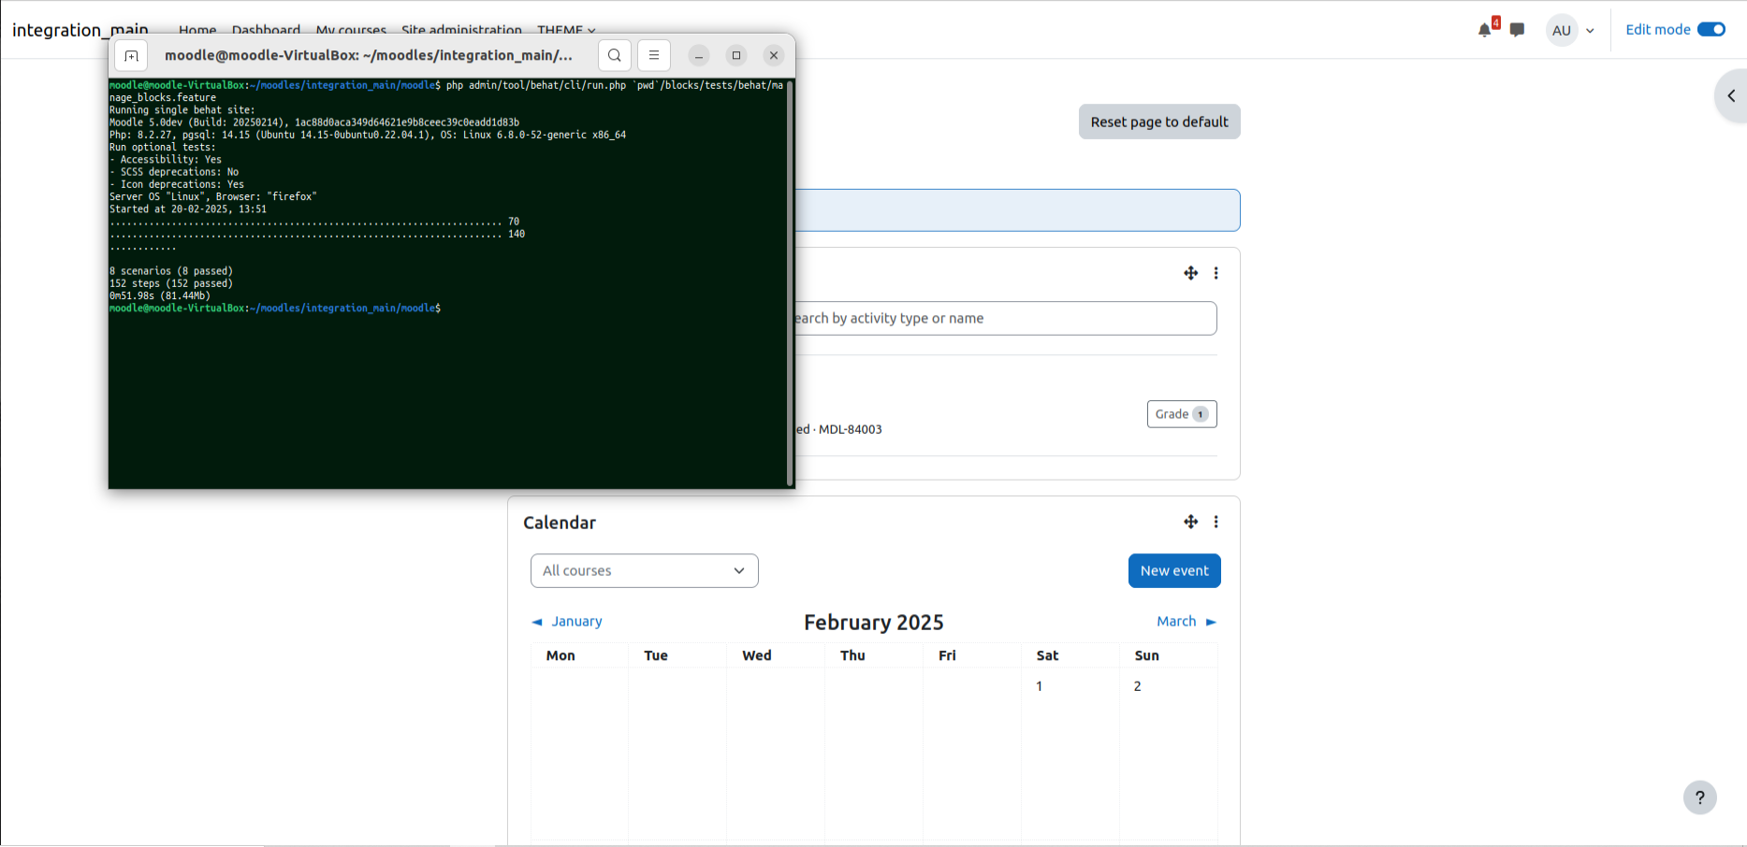Open Dashboard in navbar
The width and height of the screenshot is (1747, 847).
pos(266,30)
